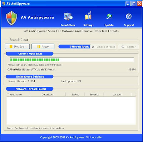
Task: Sort by Description column header
Action: coord(48,94)
